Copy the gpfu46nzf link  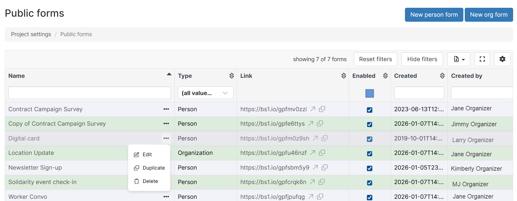(322, 153)
